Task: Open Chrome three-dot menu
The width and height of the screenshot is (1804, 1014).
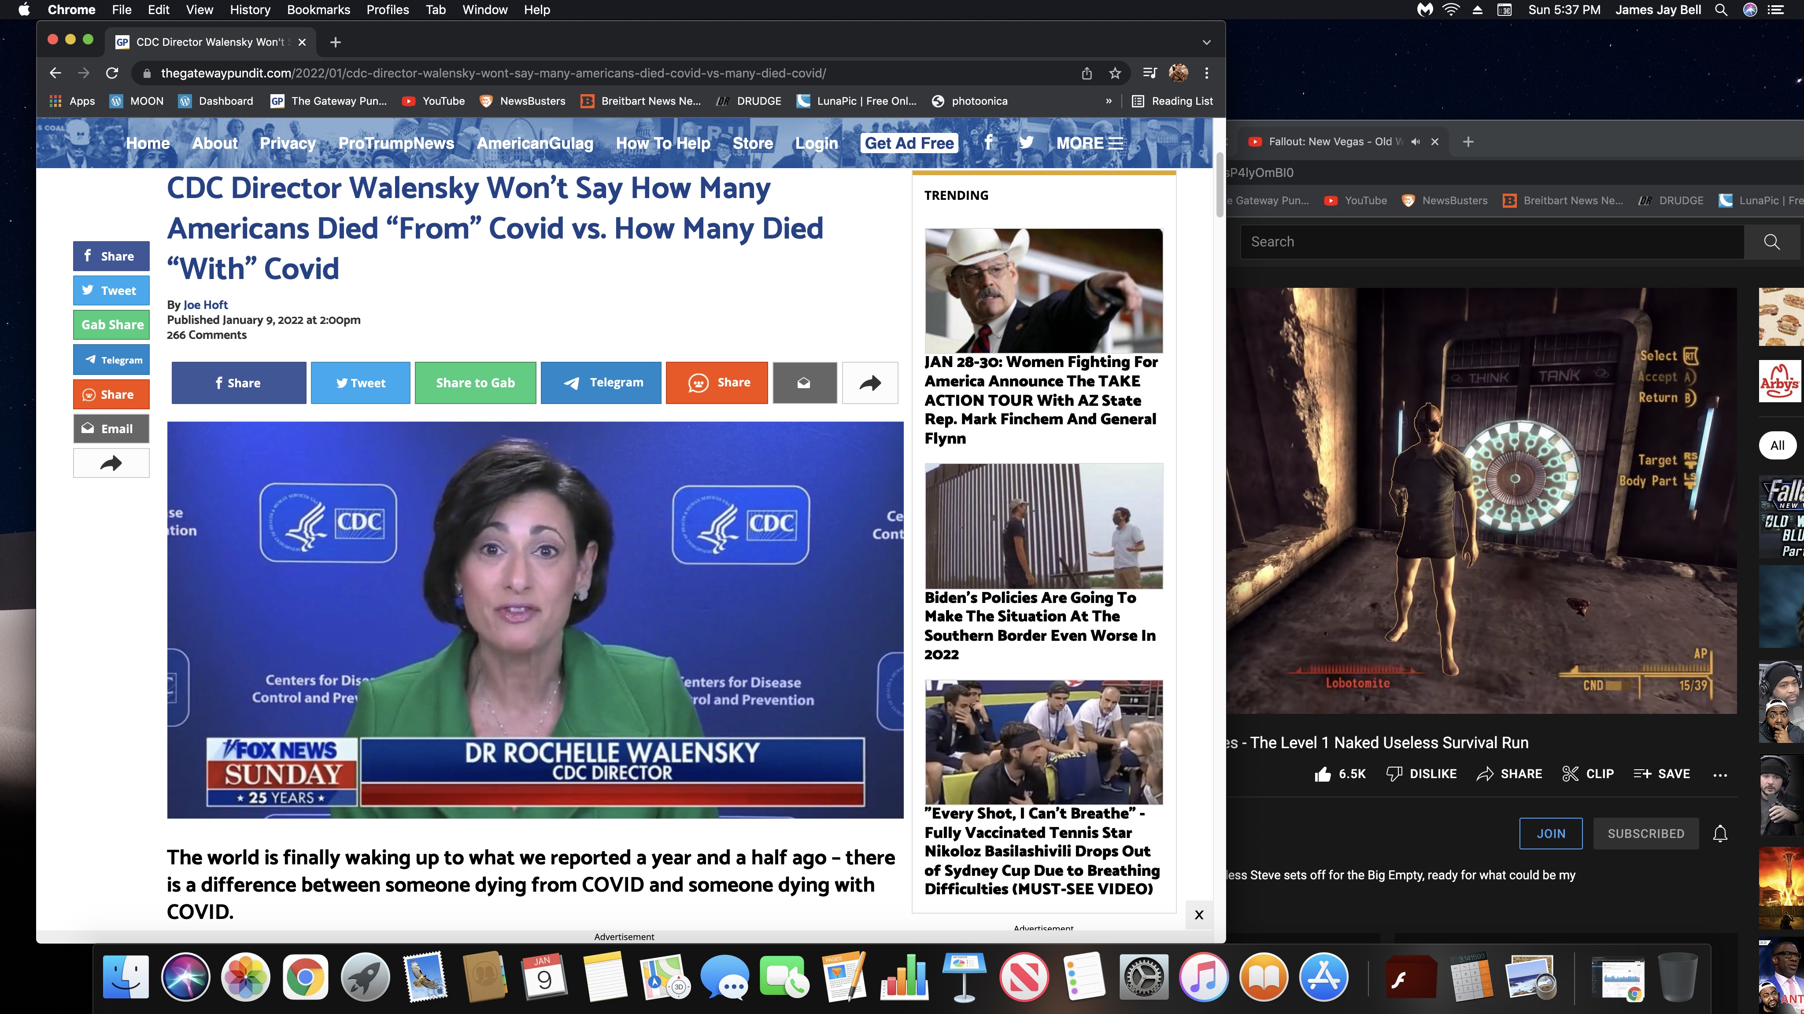Action: point(1207,73)
